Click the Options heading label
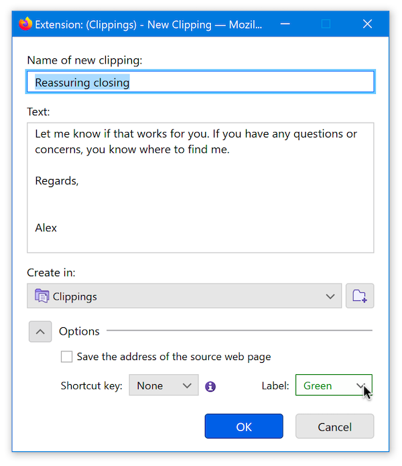The height and width of the screenshot is (466, 402). (x=79, y=331)
